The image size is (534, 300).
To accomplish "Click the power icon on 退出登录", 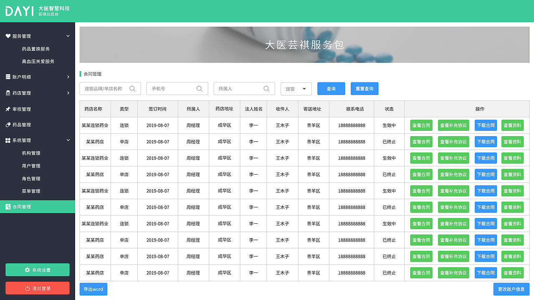I will tap(27, 288).
